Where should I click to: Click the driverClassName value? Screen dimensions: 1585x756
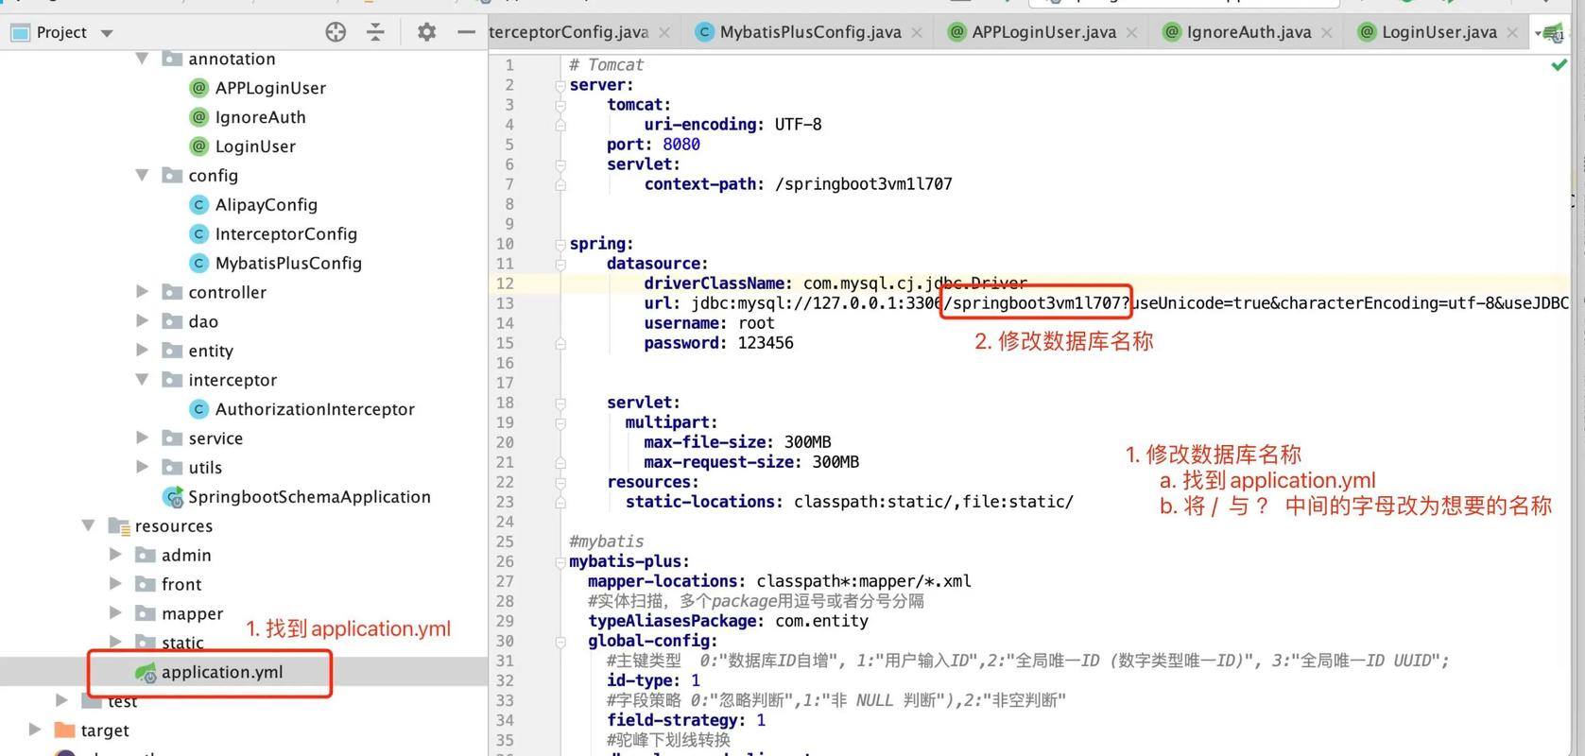pos(915,283)
